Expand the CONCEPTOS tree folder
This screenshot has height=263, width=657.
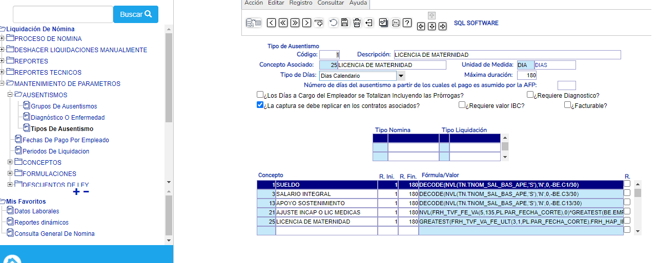click(10, 162)
